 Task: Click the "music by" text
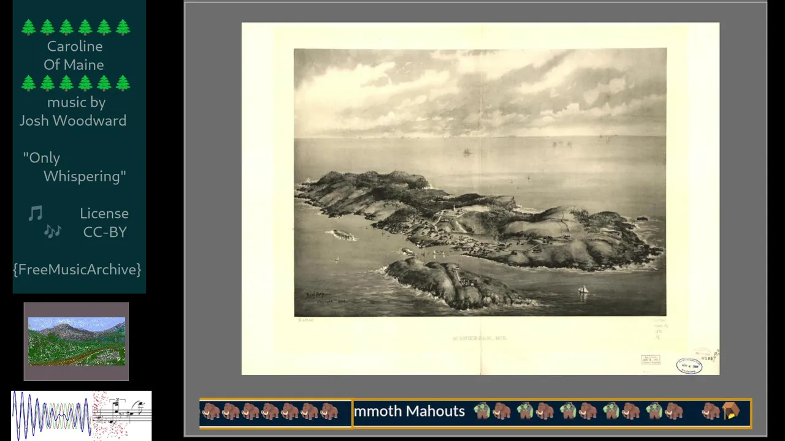[77, 102]
